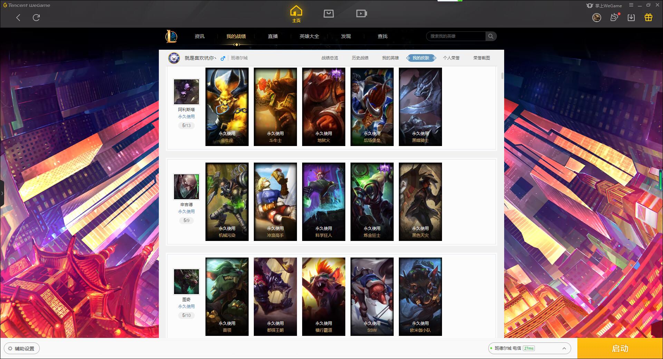Open the hamburger menu in title bar
Screen dimensions: 663x359
pyautogui.click(x=631, y=5)
